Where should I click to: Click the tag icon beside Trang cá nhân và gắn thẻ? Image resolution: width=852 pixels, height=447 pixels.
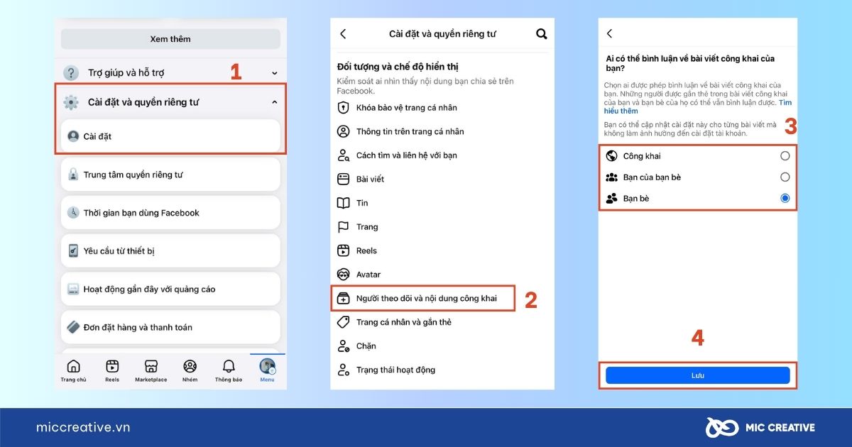pos(344,322)
